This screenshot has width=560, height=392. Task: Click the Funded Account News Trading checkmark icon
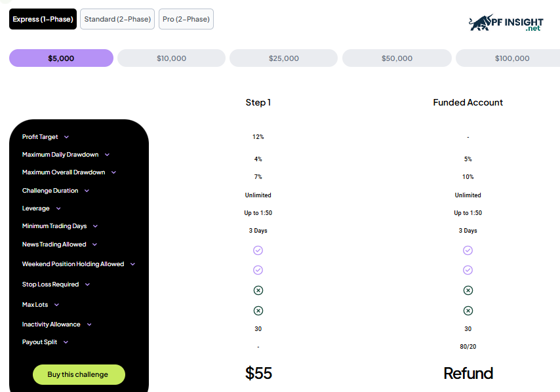(x=468, y=250)
